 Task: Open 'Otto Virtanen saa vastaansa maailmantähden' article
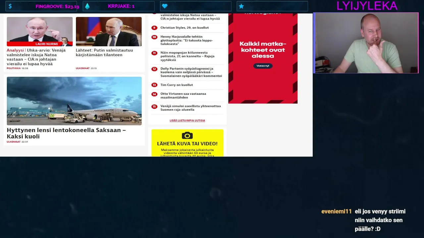tap(183, 96)
